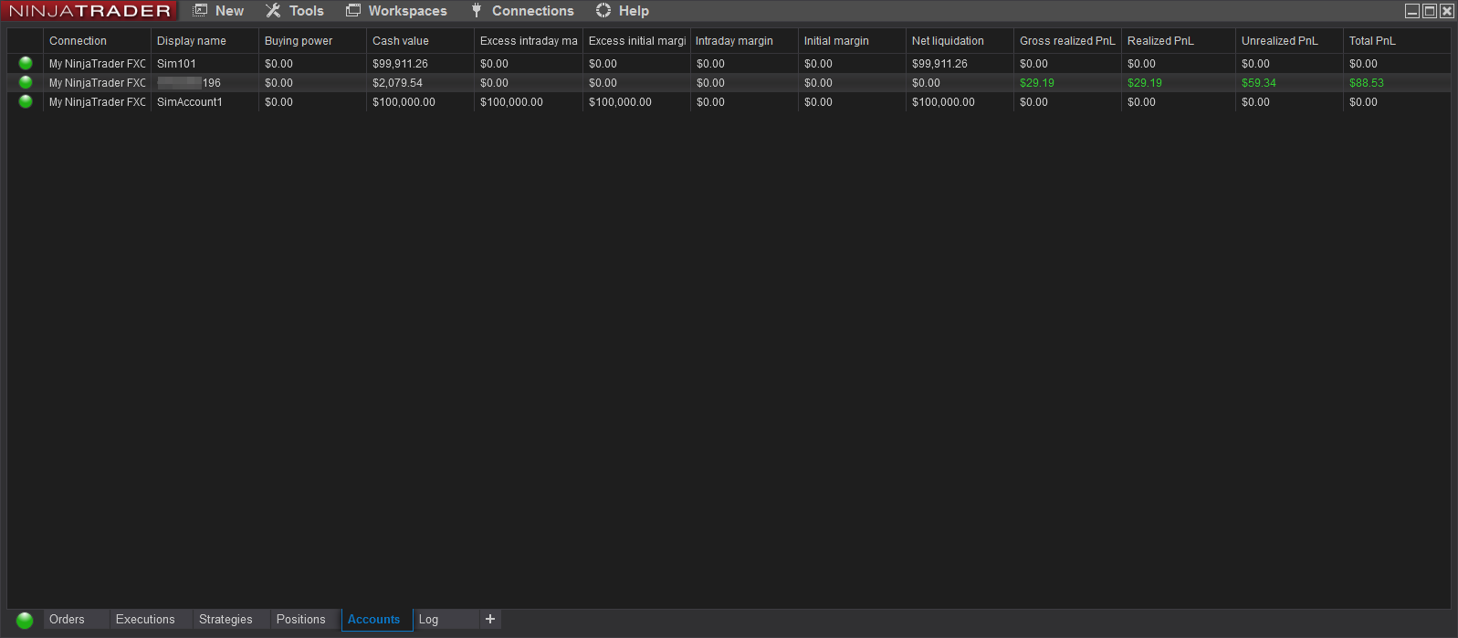Sort by Excess initial margin header

click(x=636, y=41)
